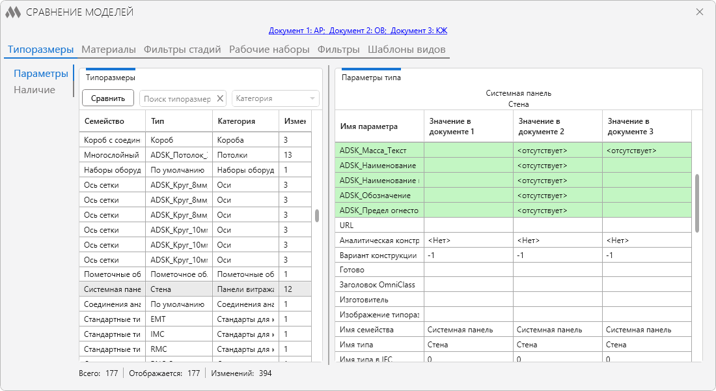
Task: Click the Имя параметра column header
Action: (x=379, y=126)
